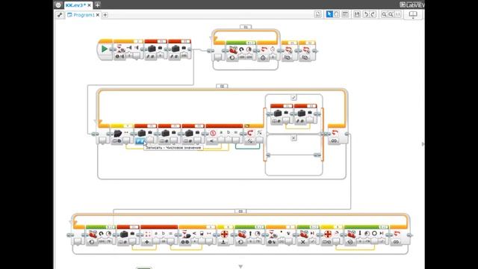The height and width of the screenshot is (269, 478).
Task: Expand side panel arrow on right edge
Action: (x=423, y=144)
